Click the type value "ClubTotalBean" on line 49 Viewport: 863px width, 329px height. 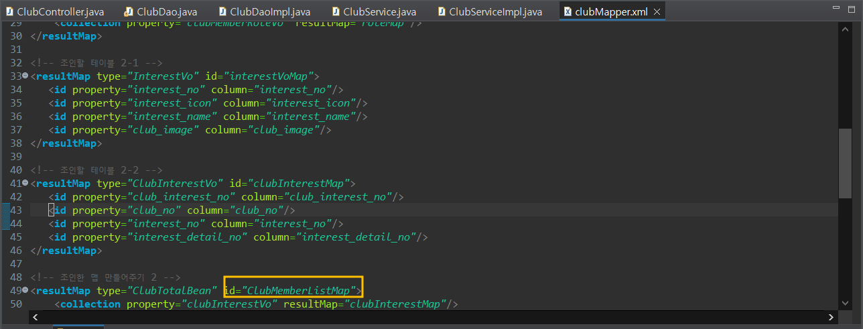(x=172, y=291)
